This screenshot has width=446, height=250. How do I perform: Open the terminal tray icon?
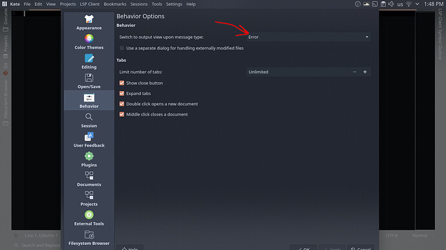point(375,4)
